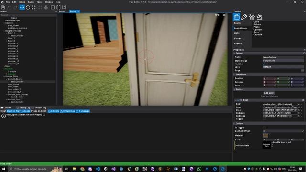Select the Rotate gizmo tool

pos(28,8)
